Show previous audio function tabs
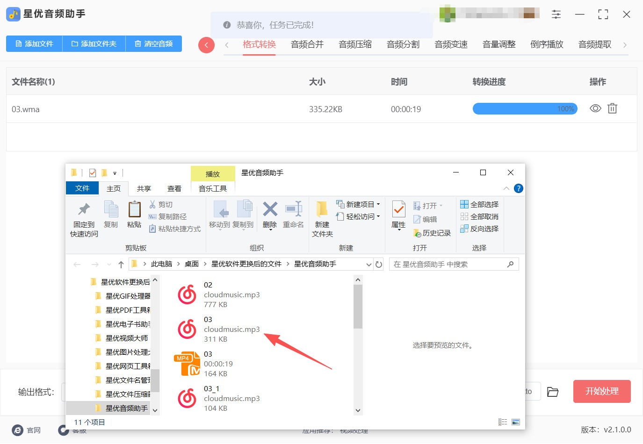Viewport: 643px width, 444px height. 227,45
